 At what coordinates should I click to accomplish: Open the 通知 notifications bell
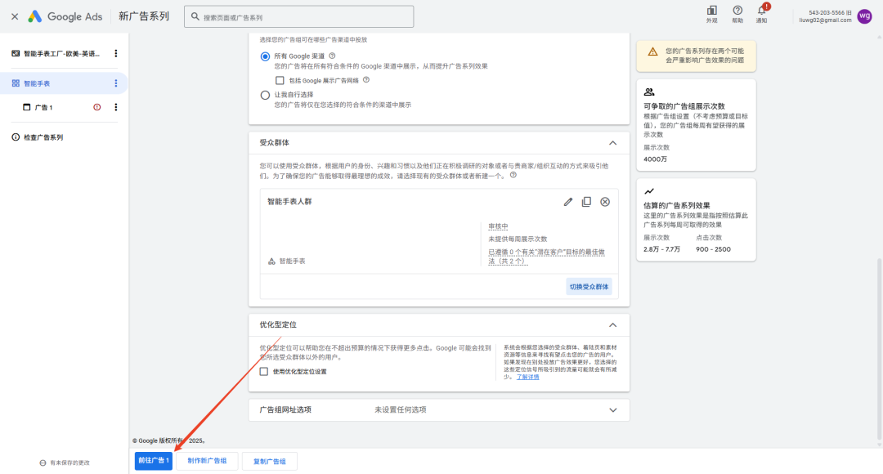point(762,11)
